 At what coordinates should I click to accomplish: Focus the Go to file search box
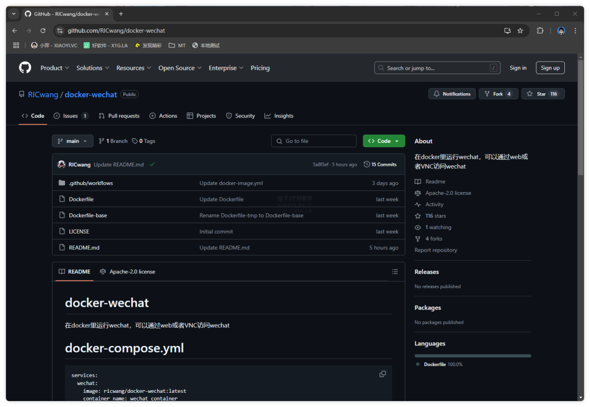(314, 141)
